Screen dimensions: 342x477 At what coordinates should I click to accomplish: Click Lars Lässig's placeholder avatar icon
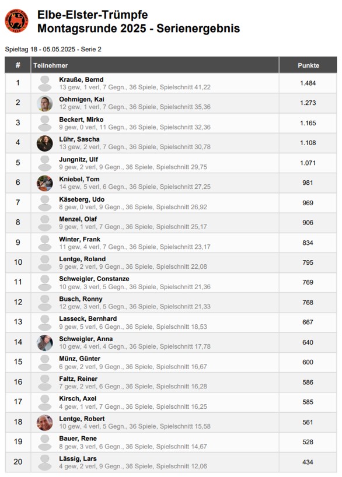pyautogui.click(x=45, y=462)
